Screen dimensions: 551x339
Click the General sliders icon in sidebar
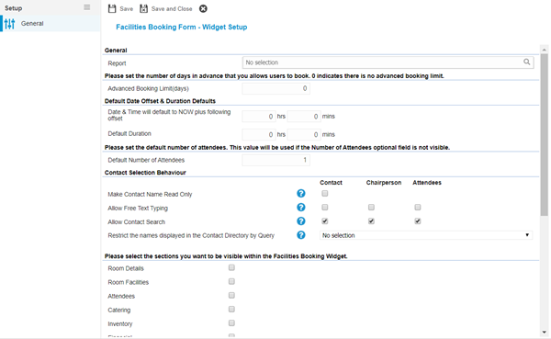(x=9, y=24)
